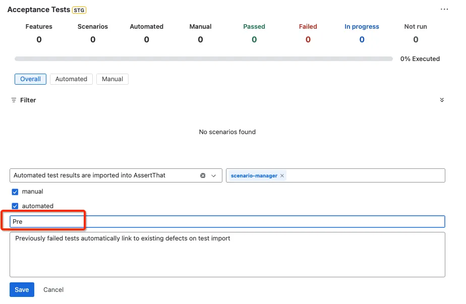Click the execution progress bar
Screen dimensions: 466x304
coord(204,59)
